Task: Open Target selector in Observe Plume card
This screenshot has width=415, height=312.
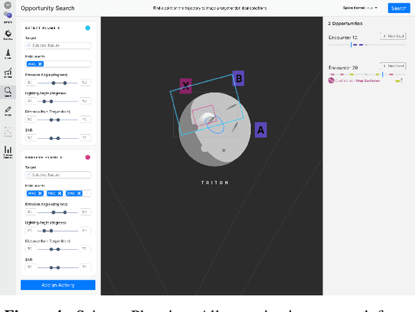Action: click(57, 175)
